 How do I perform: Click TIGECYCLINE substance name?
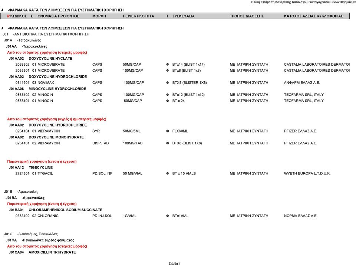pyautogui.click(x=41, y=167)
